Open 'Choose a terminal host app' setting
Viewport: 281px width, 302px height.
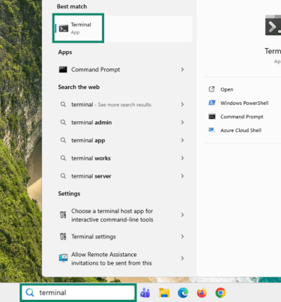click(112, 215)
